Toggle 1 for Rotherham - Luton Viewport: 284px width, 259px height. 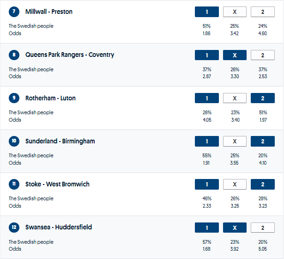tap(206, 99)
